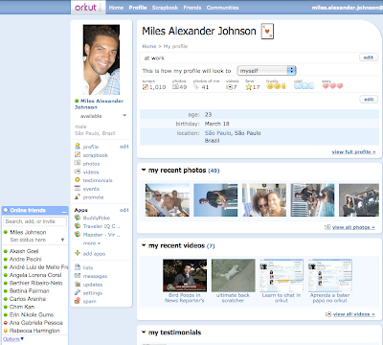The image size is (383, 345).
Task: Open the beach chairs photo thumbnail
Action: point(168,200)
